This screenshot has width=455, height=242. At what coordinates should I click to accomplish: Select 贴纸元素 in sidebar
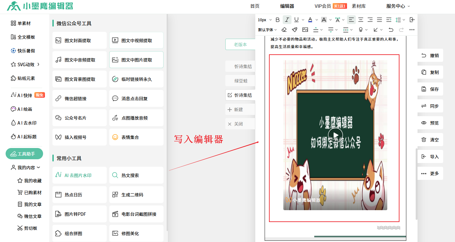[23, 78]
